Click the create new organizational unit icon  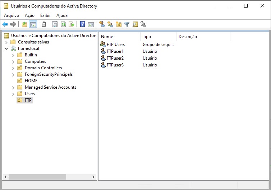(119, 24)
